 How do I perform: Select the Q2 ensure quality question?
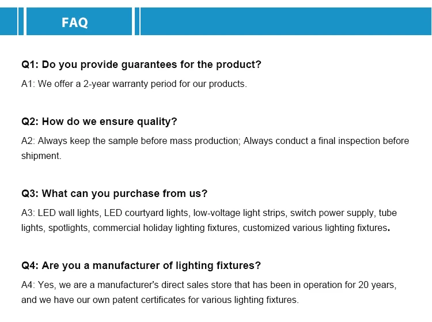[99, 122]
